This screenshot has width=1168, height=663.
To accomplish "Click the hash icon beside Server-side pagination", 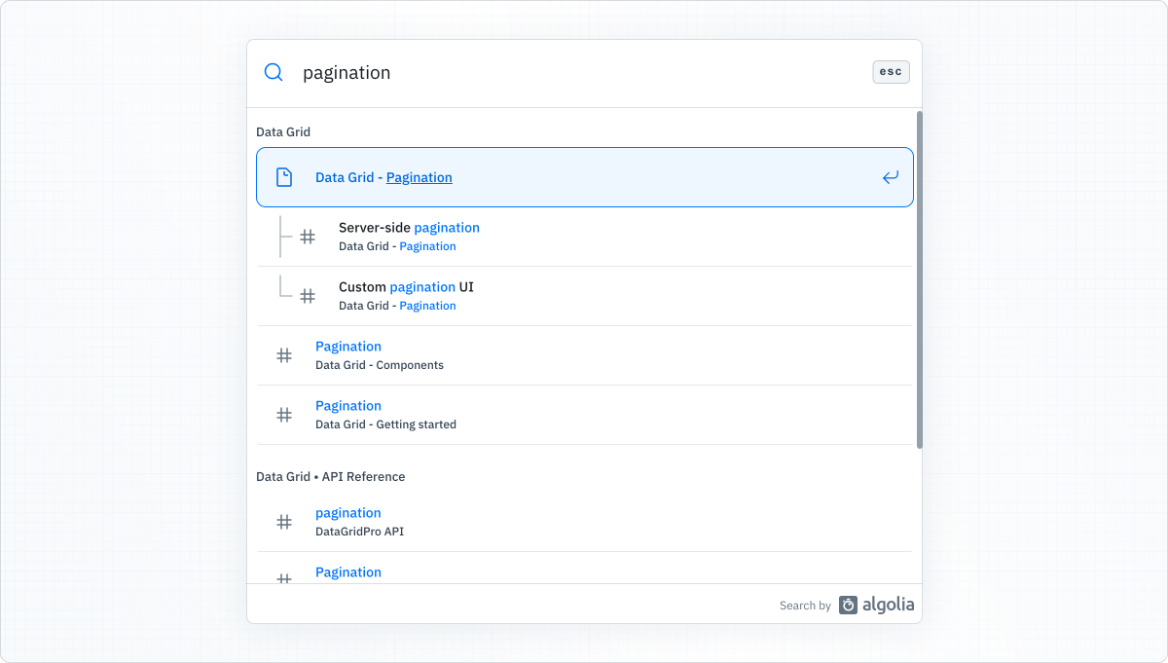I will [309, 237].
